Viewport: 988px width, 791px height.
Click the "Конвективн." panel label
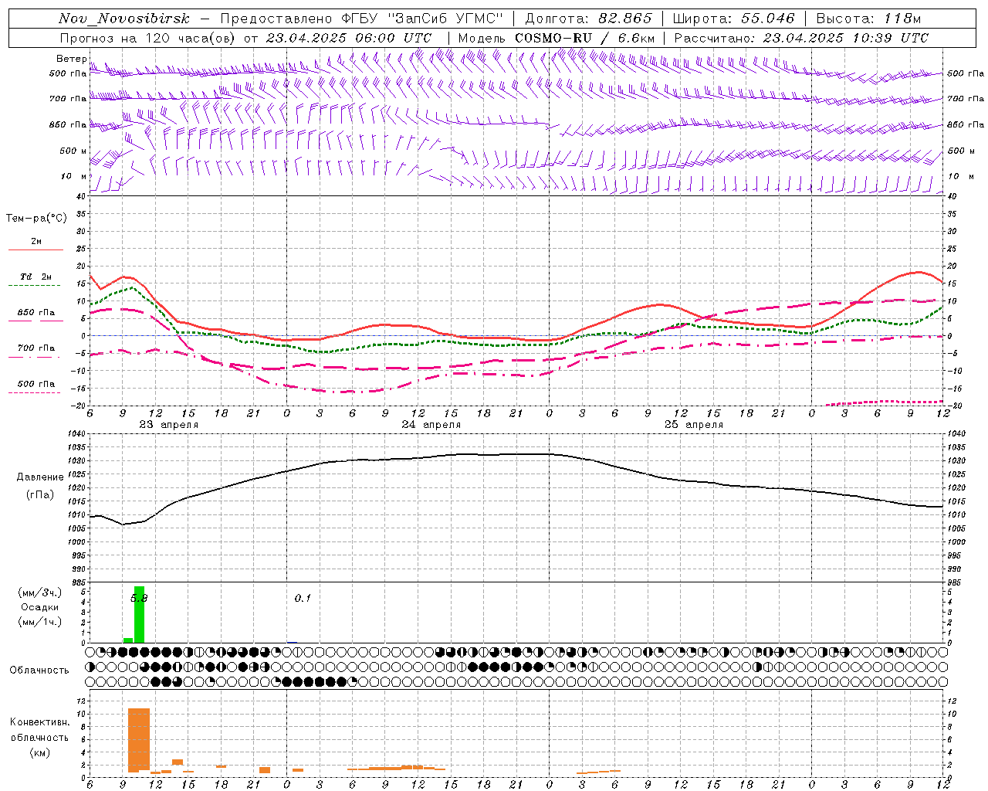[x=40, y=722]
